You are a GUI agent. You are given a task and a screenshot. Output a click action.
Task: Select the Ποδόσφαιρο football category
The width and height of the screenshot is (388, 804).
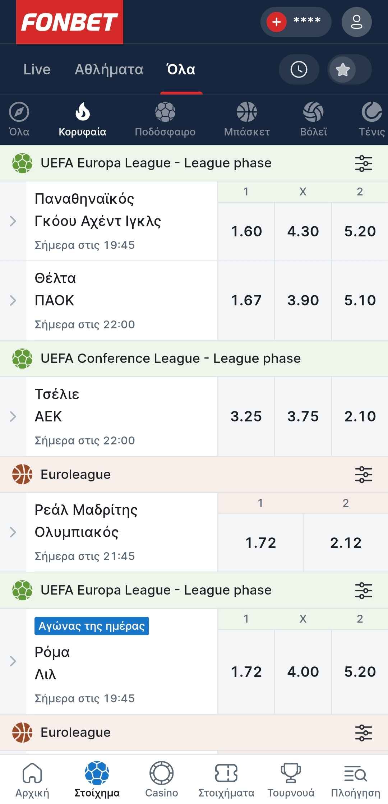pos(165,120)
